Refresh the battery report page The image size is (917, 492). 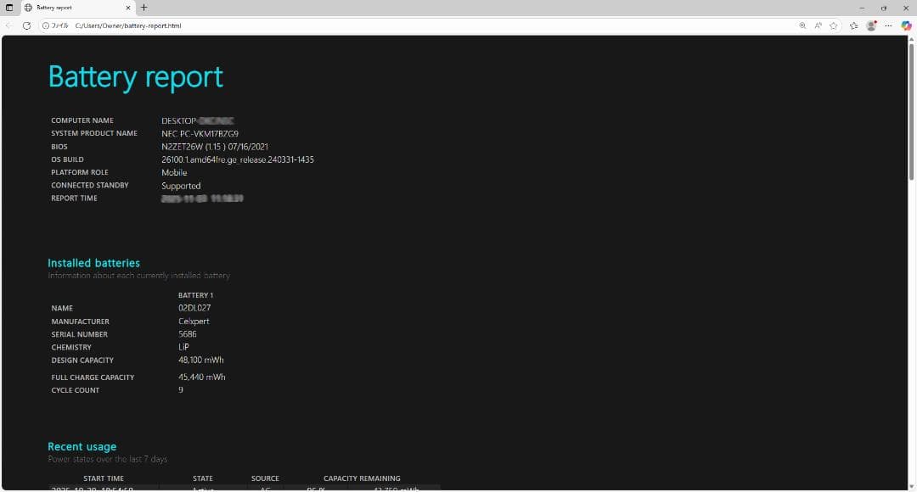pyautogui.click(x=26, y=25)
